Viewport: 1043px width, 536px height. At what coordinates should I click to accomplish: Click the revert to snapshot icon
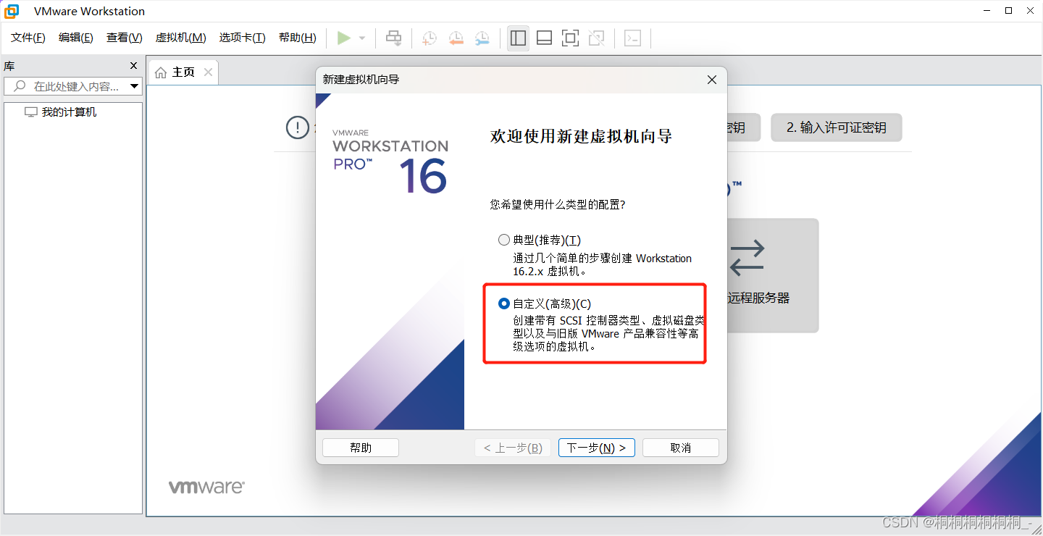pos(456,38)
